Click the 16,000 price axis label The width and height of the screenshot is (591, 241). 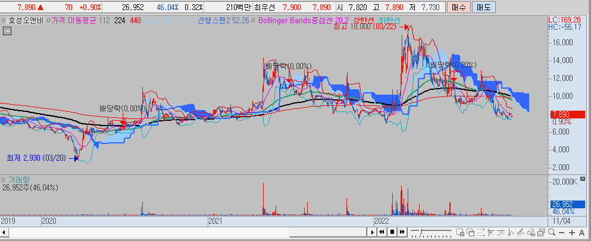[563, 43]
